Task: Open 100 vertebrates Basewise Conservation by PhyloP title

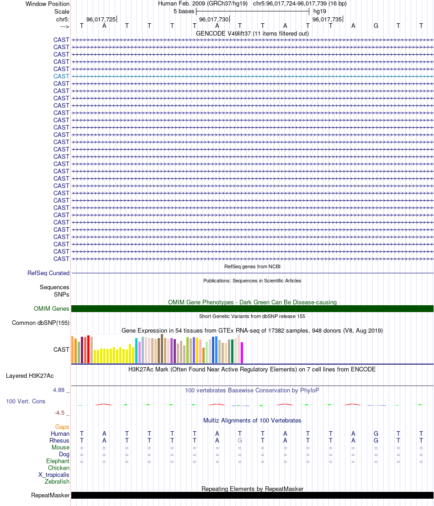Action: point(252,391)
